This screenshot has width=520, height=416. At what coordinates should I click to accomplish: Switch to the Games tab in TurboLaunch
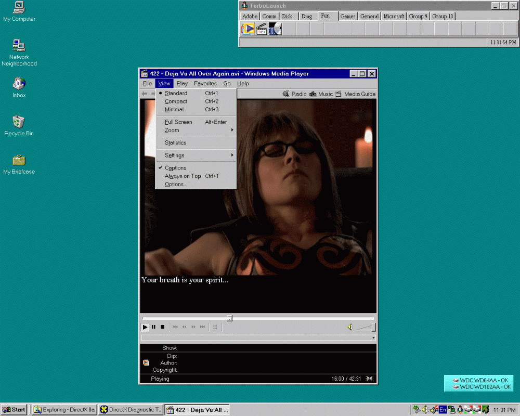(347, 16)
